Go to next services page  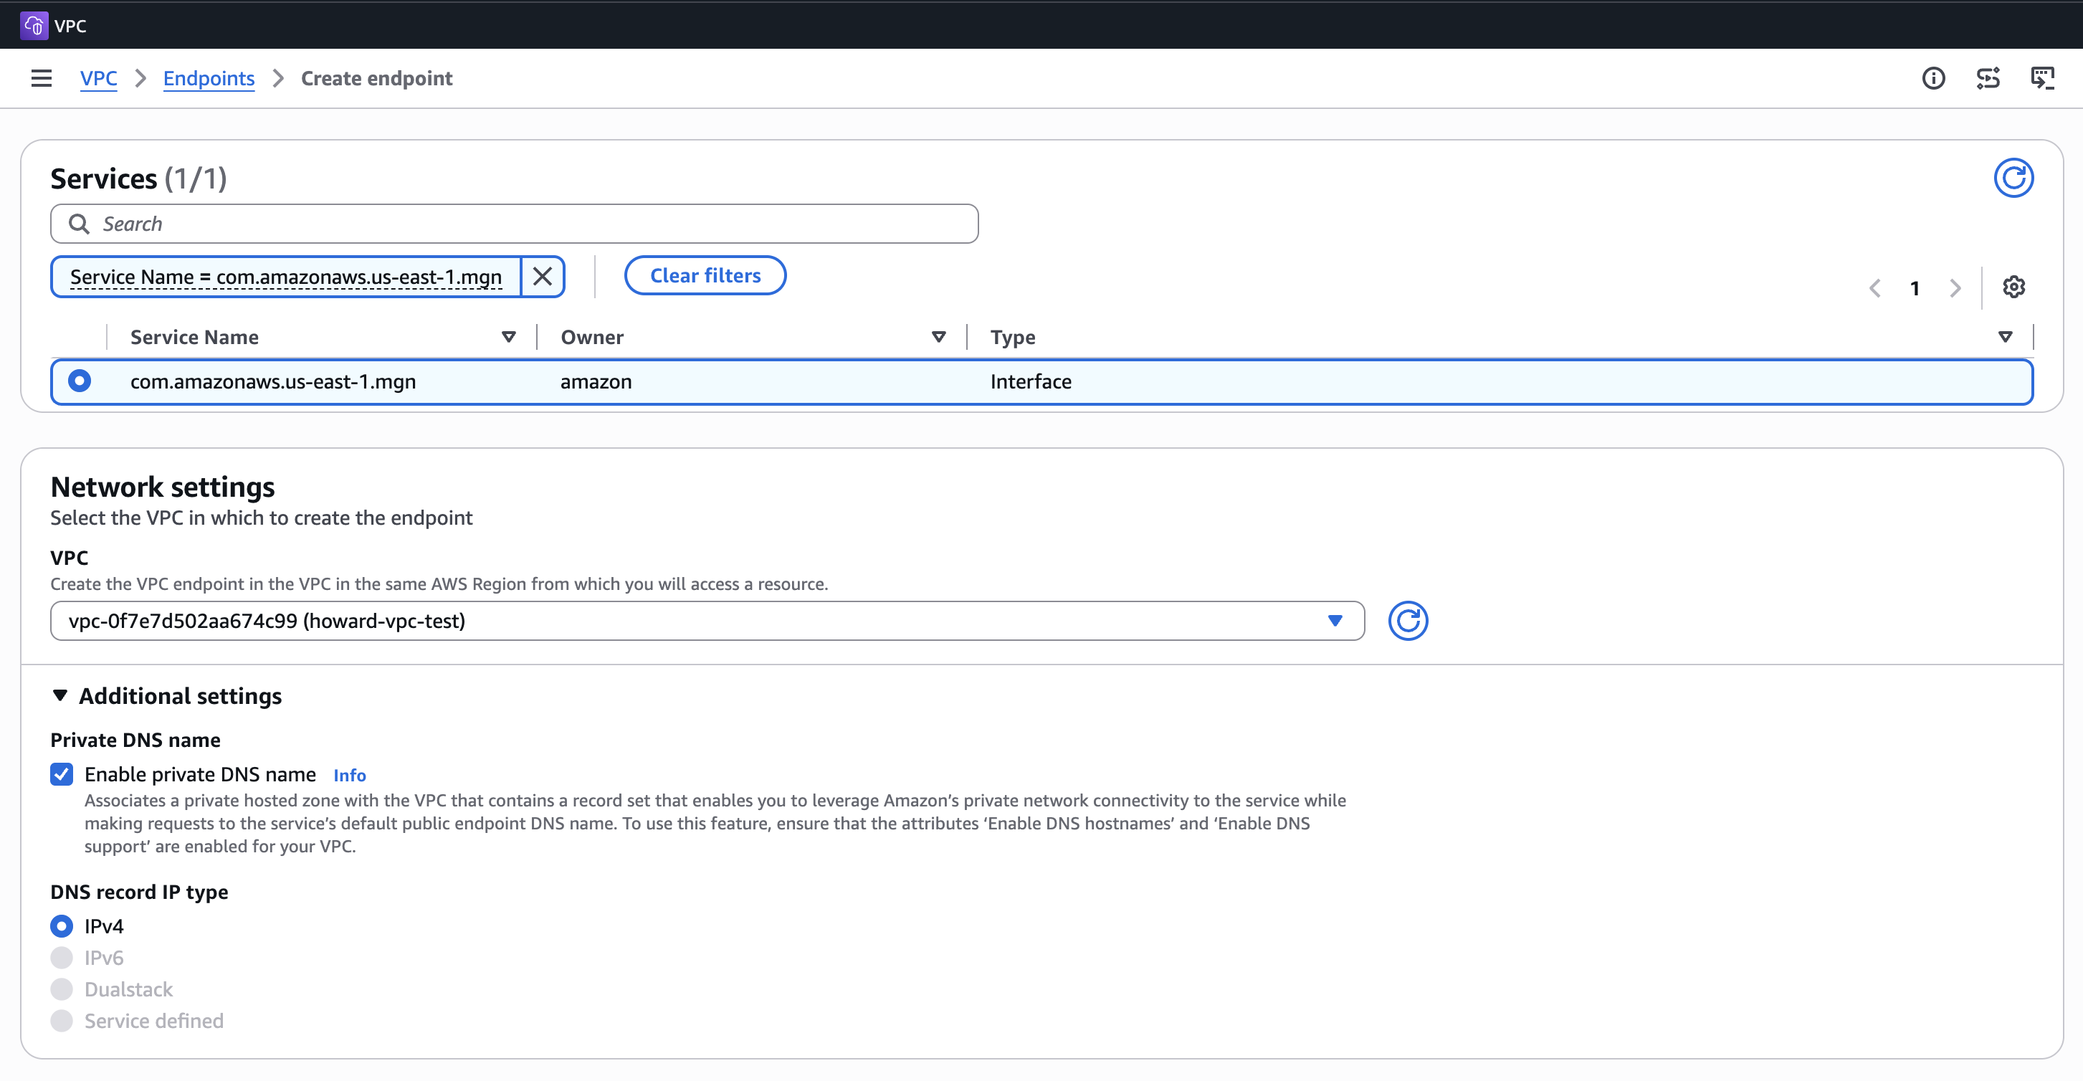coord(1955,288)
